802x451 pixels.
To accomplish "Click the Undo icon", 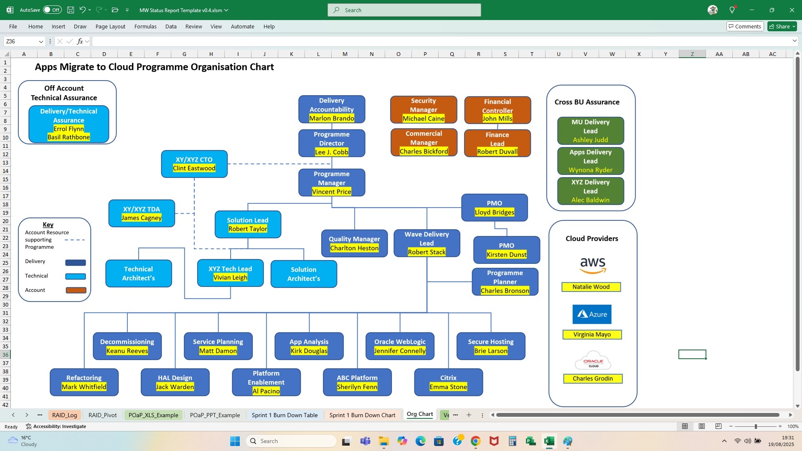I will coord(82,10).
